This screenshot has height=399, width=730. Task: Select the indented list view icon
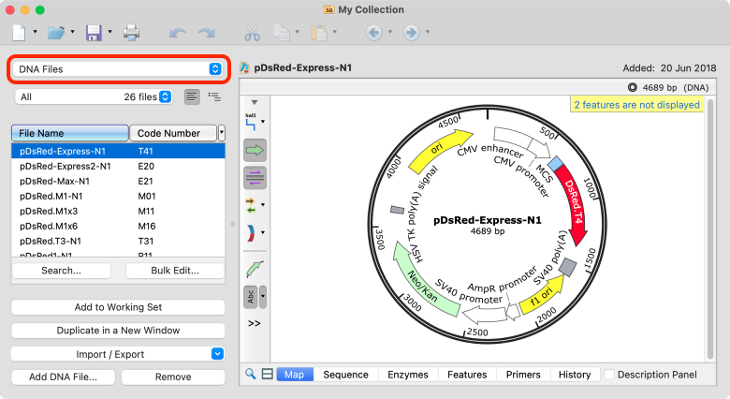[214, 97]
